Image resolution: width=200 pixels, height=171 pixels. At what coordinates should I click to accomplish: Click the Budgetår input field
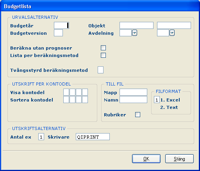[61, 25]
